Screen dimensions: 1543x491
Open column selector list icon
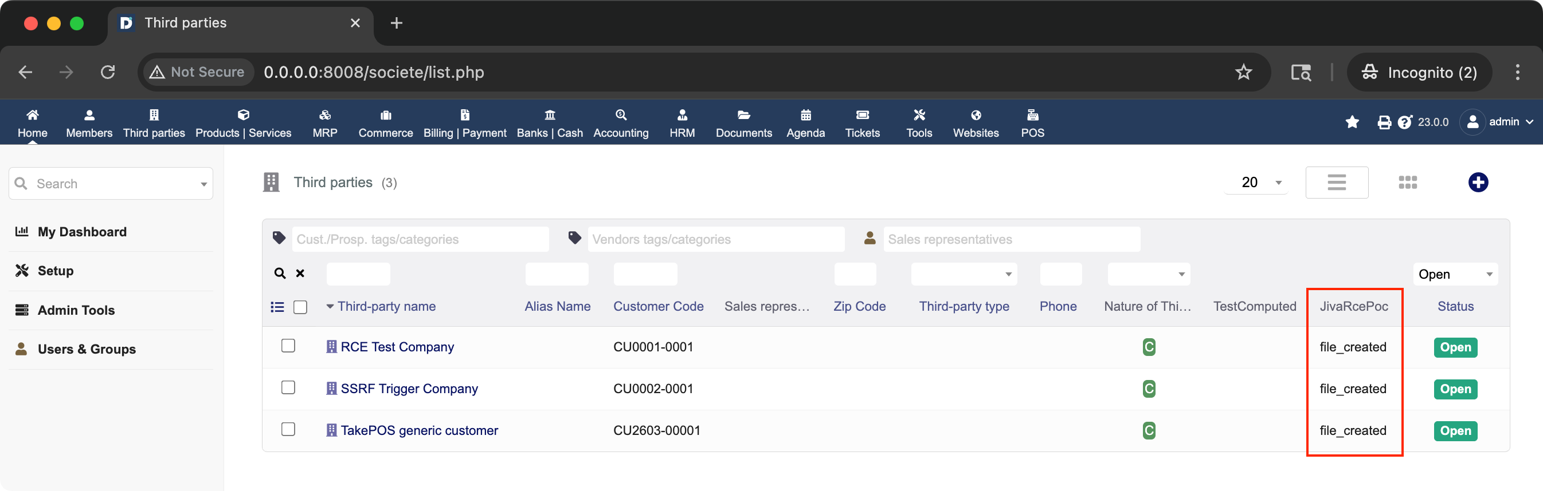(277, 307)
